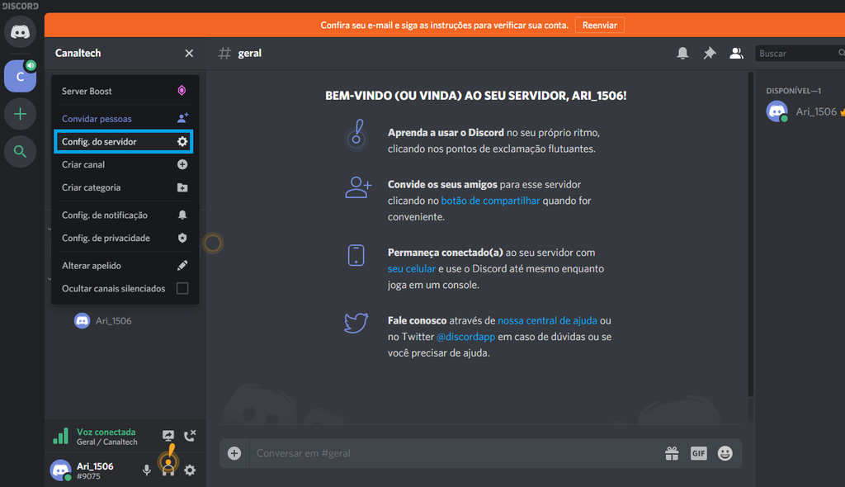The image size is (845, 487).
Task: Click the #geral channel title
Action: pos(249,54)
